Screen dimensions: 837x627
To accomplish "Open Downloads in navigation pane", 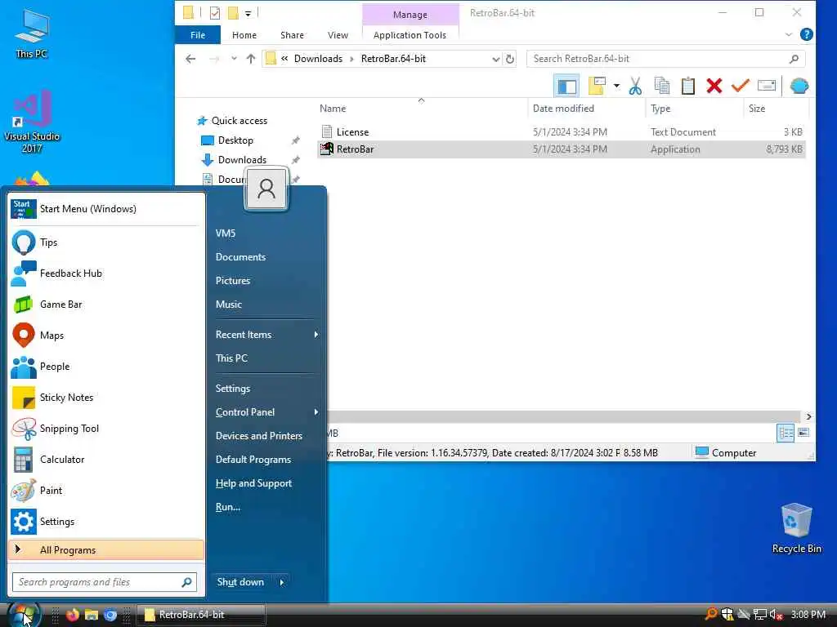I will (242, 159).
